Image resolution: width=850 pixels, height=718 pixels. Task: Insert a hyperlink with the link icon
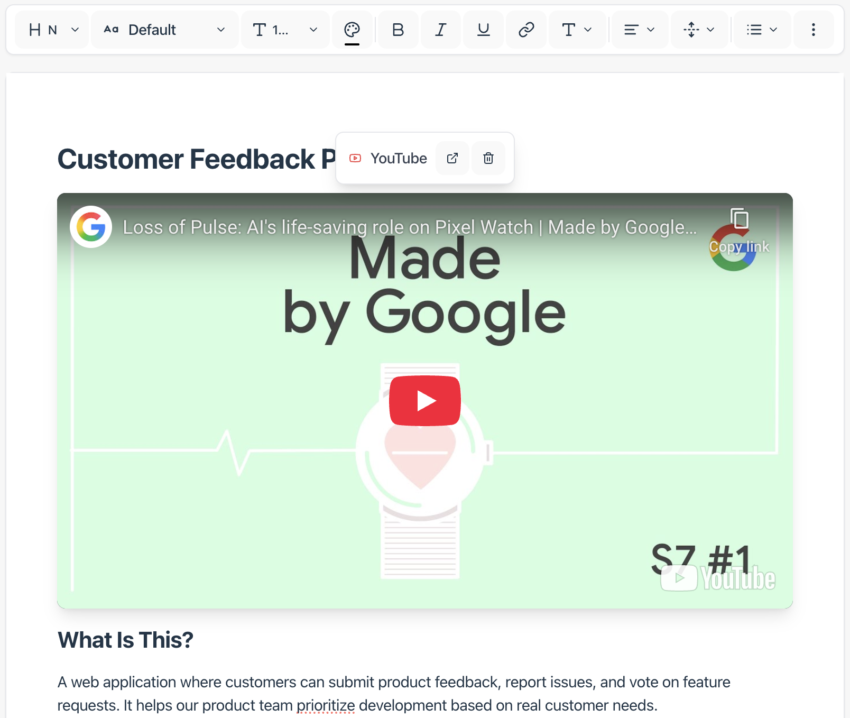[x=526, y=30]
